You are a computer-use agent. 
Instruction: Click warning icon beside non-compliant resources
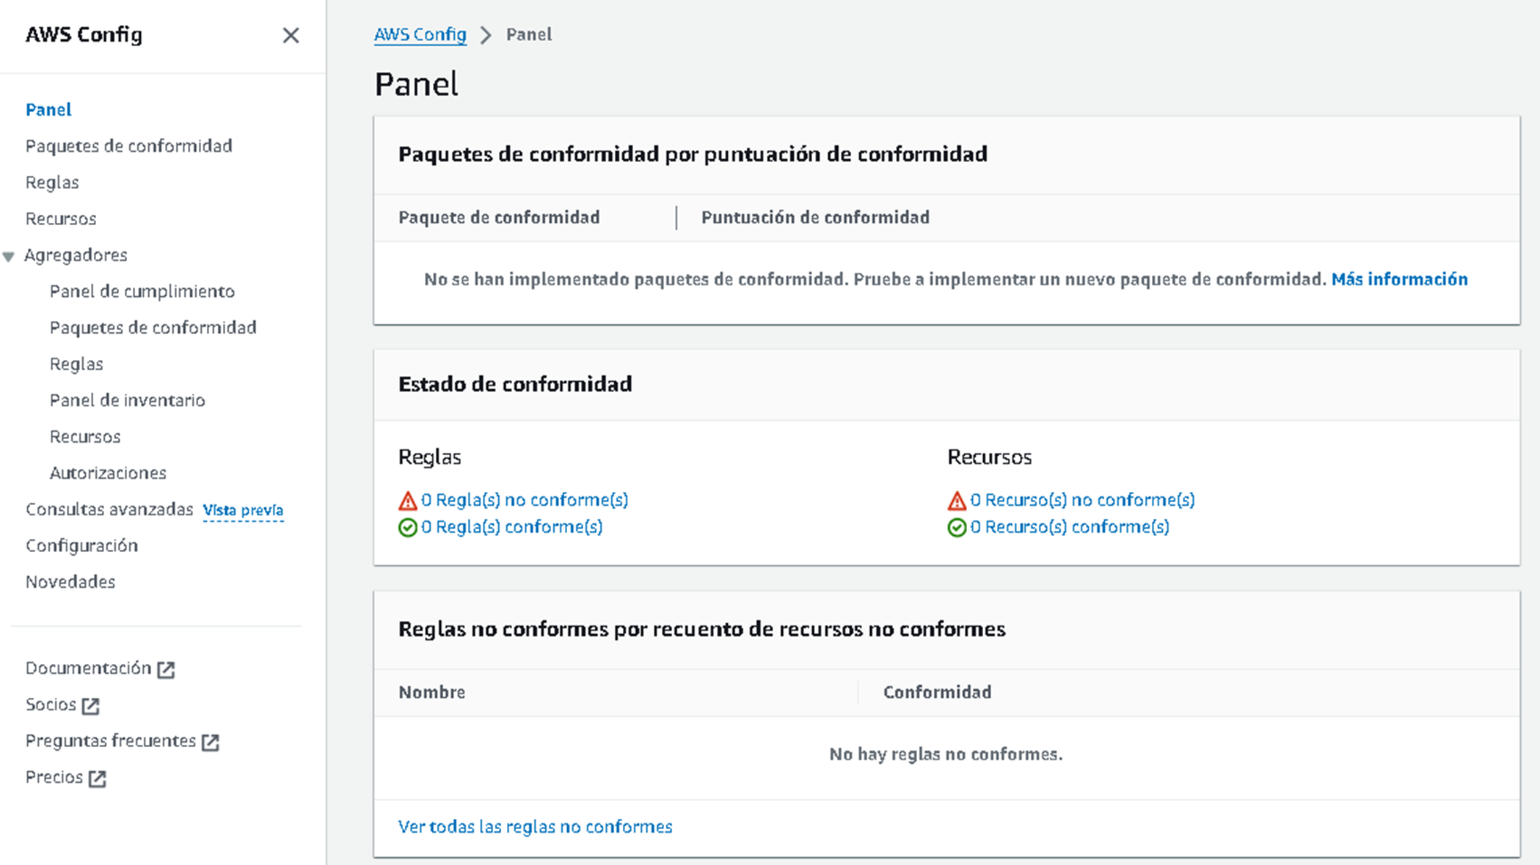(x=957, y=501)
